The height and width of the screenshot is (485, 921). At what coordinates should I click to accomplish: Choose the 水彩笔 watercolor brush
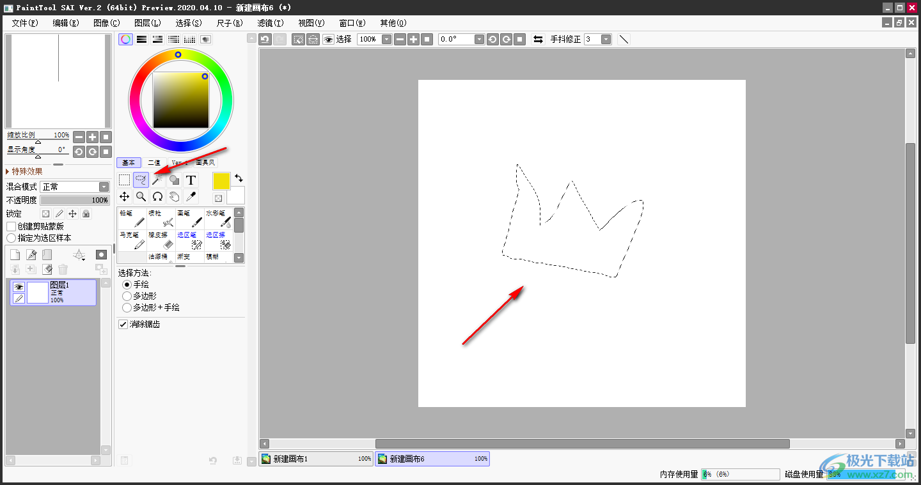coord(219,219)
